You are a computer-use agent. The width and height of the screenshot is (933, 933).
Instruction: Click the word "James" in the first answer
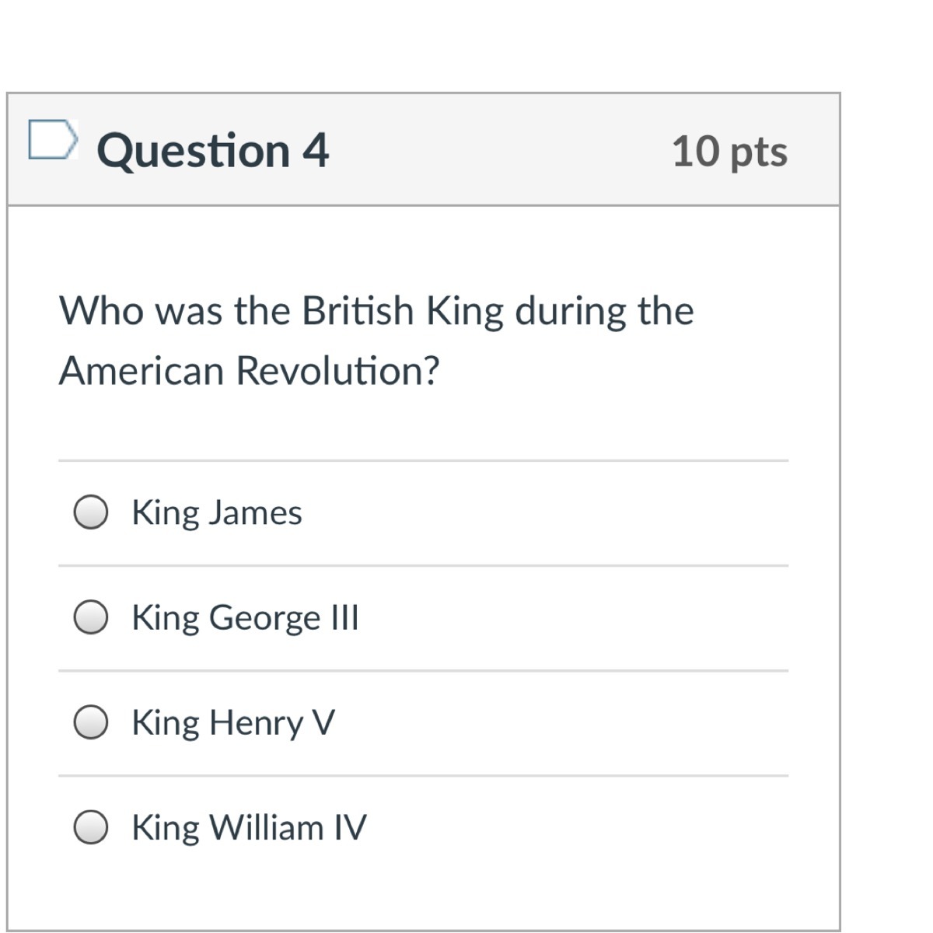pos(255,512)
